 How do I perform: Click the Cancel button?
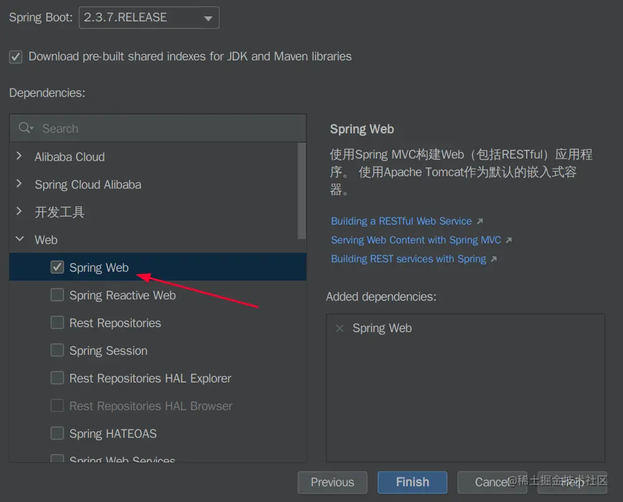[x=492, y=482]
